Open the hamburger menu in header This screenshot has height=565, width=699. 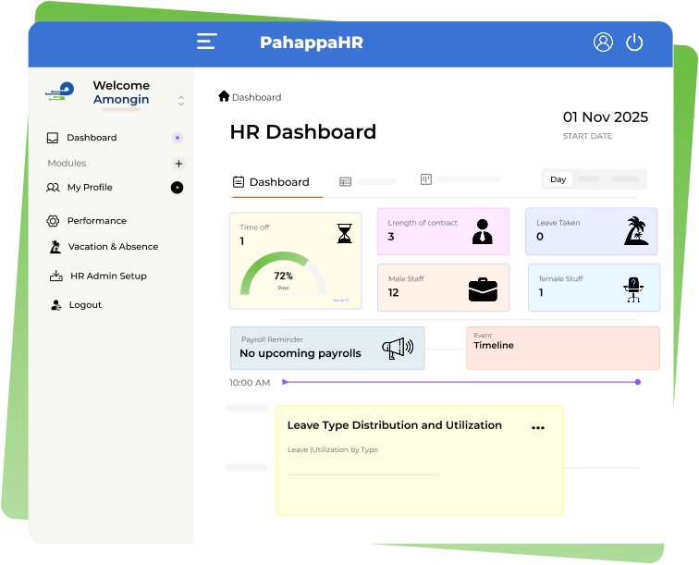click(x=207, y=42)
